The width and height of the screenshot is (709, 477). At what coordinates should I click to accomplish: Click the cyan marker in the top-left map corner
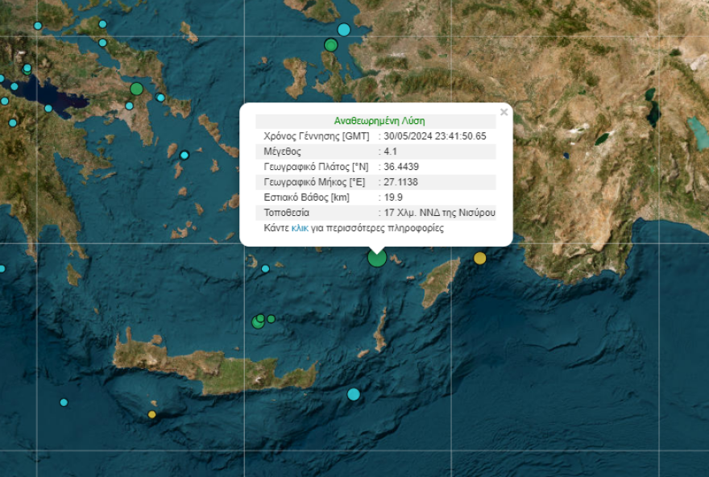pos(37,26)
